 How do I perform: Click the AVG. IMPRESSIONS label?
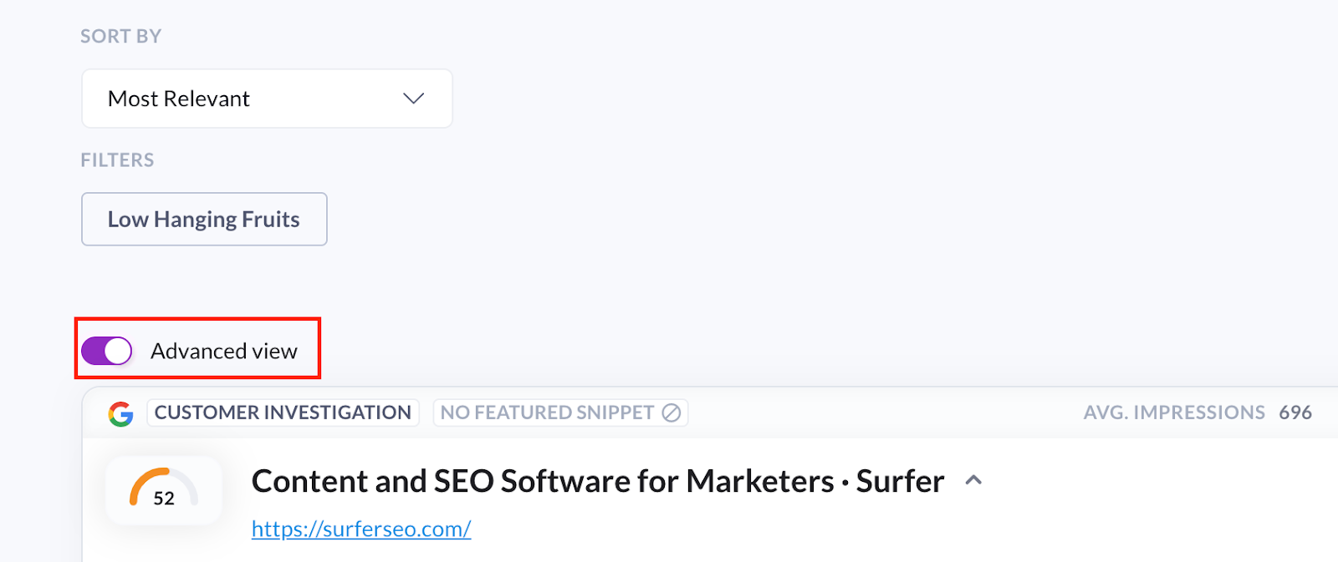[1173, 413]
